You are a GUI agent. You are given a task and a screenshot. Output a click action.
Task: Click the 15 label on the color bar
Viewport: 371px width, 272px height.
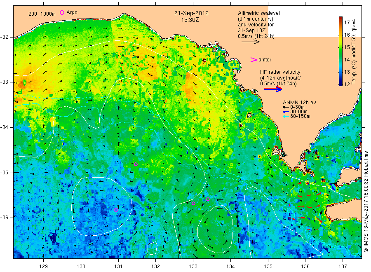pyautogui.click(x=347, y=47)
